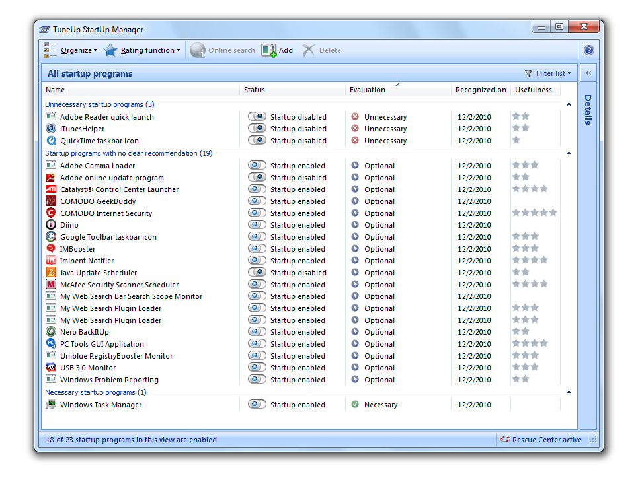Collapse the Unnecessary startup programs group arrow

tap(569, 104)
